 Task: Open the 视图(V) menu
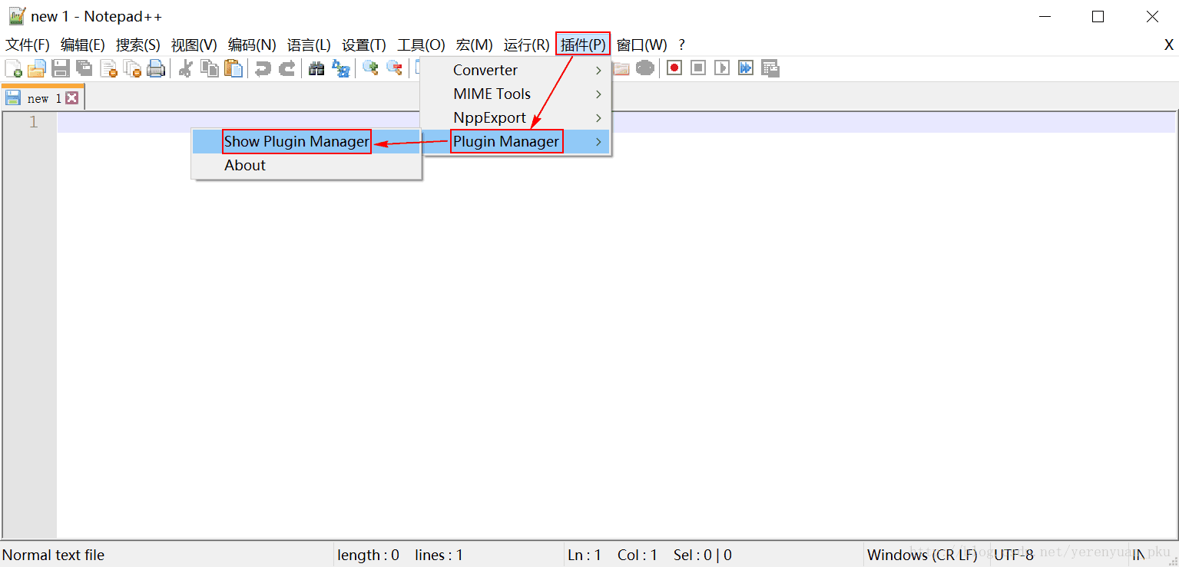[194, 45]
